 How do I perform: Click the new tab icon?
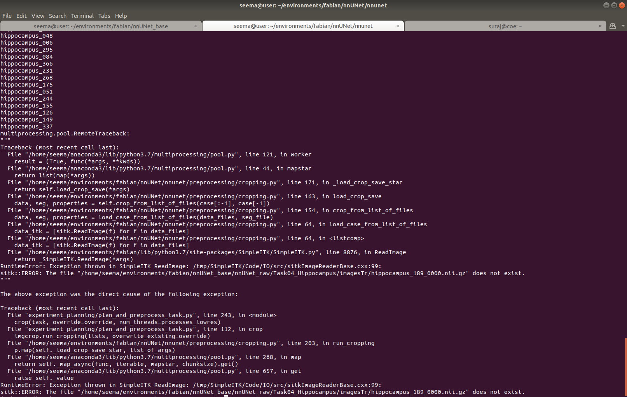point(613,26)
